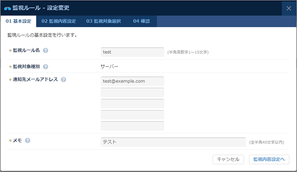This screenshot has width=297, height=172.
Task: Open help icon beside 監視対象種別
Action: coord(46,67)
